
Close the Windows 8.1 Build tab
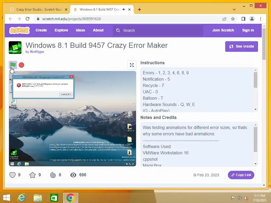point(129,10)
